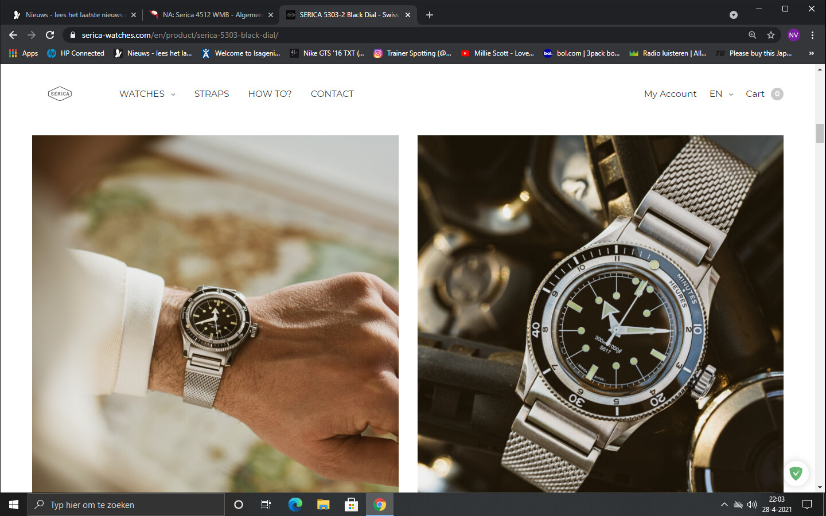The image size is (826, 516).
Task: Open the STRAPS menu item
Action: coord(212,94)
